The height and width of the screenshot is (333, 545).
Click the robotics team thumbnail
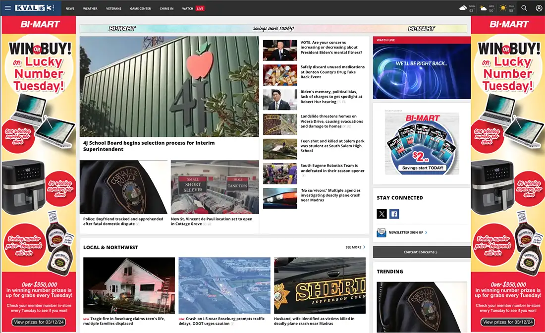click(280, 174)
